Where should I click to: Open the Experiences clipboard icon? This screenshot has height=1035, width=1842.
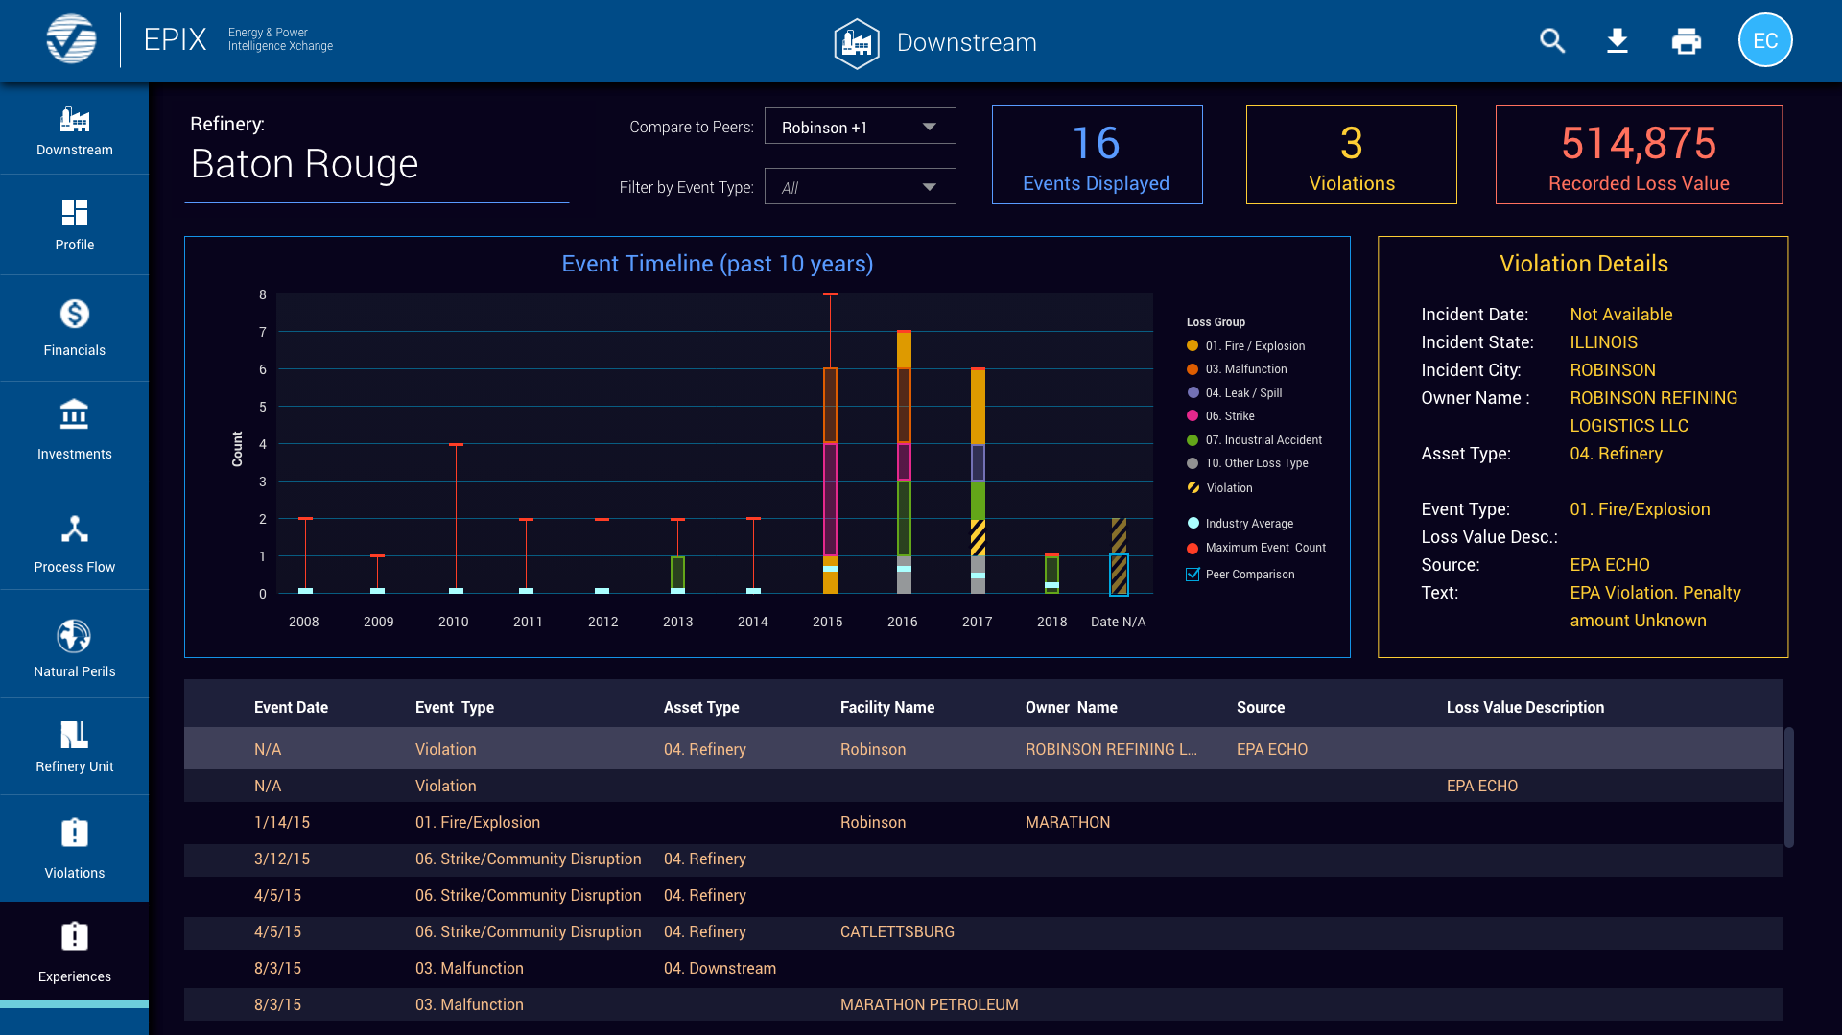(x=75, y=936)
